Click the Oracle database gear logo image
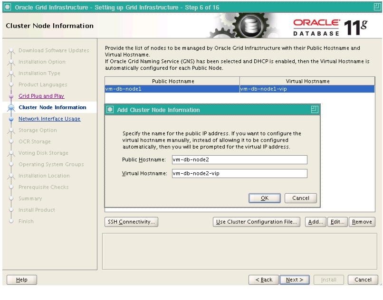 coord(250,25)
